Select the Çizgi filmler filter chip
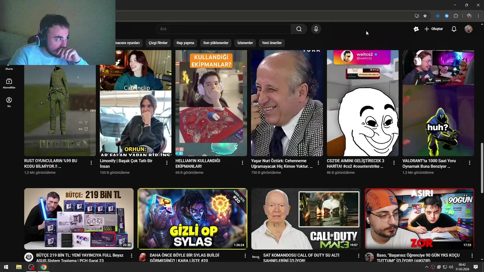 tap(158, 43)
